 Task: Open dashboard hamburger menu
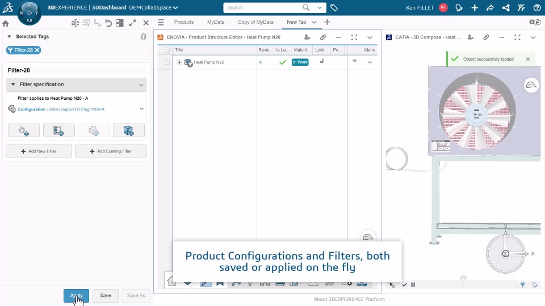[x=161, y=22]
